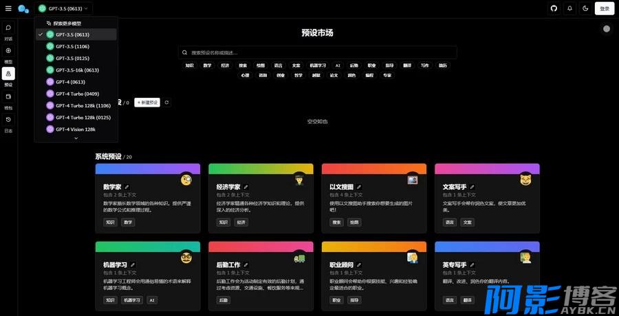The image size is (619, 316).
Task: Edit the 机器学习 preset pencil icon
Action: 133,264
